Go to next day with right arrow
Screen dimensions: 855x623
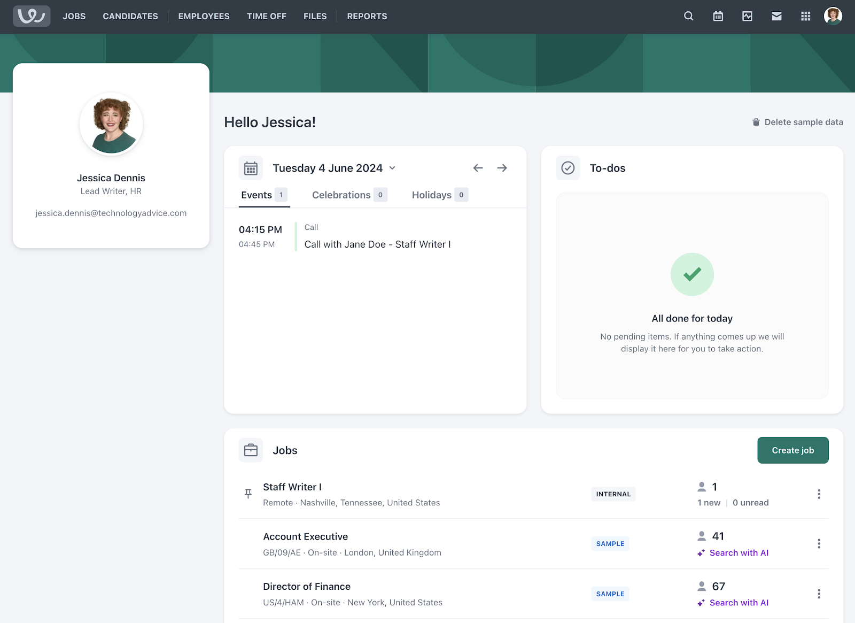click(502, 168)
